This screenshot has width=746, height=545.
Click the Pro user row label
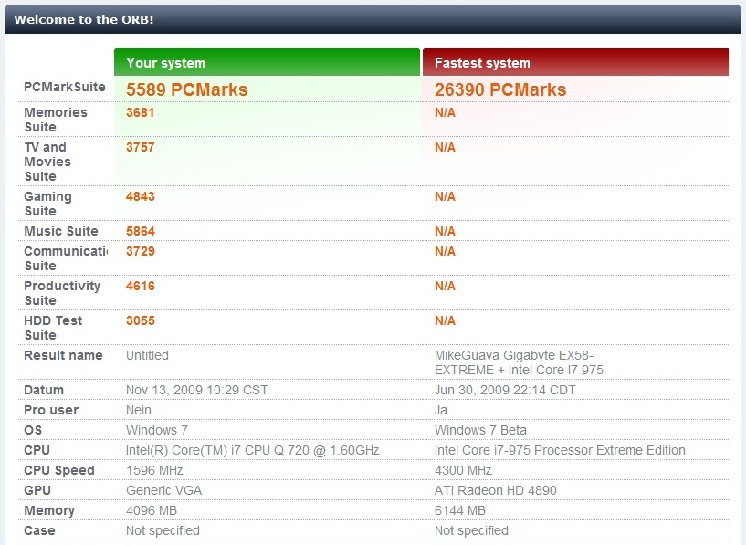point(51,410)
